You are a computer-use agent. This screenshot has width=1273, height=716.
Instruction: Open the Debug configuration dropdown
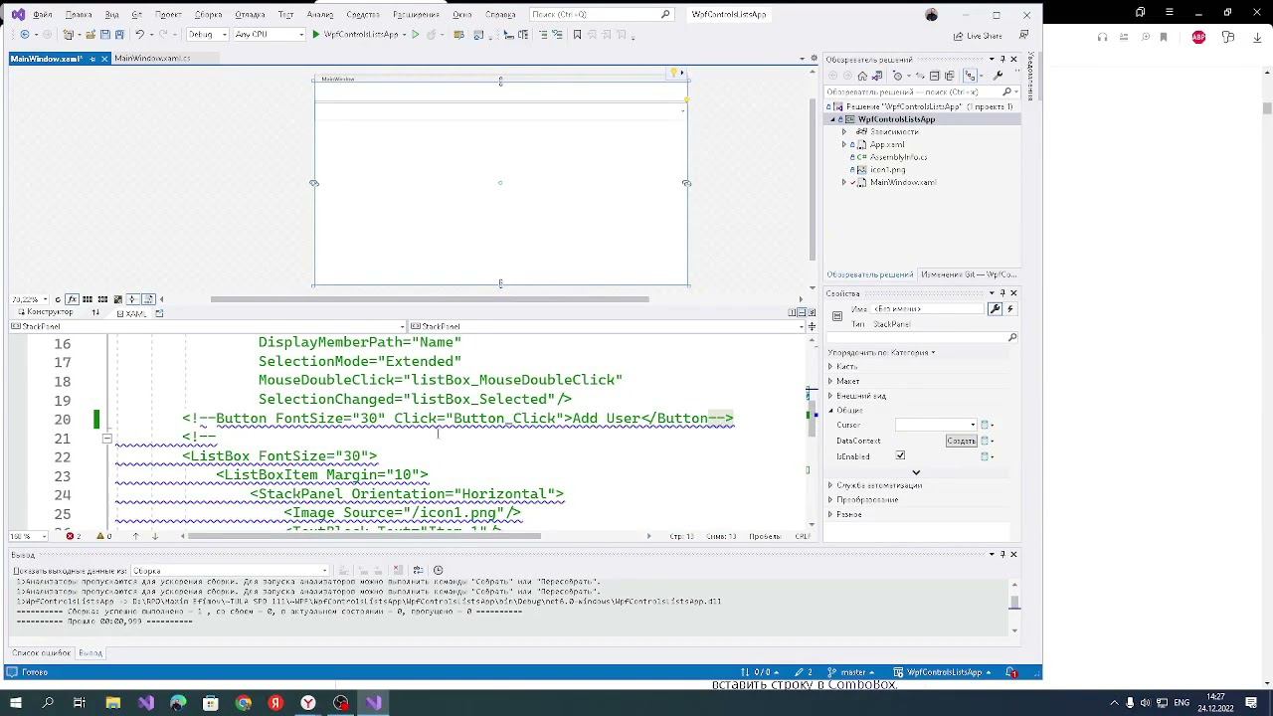click(207, 35)
